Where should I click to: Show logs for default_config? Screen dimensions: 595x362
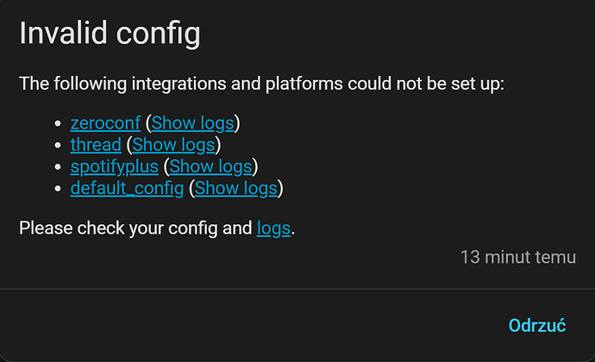(x=236, y=188)
